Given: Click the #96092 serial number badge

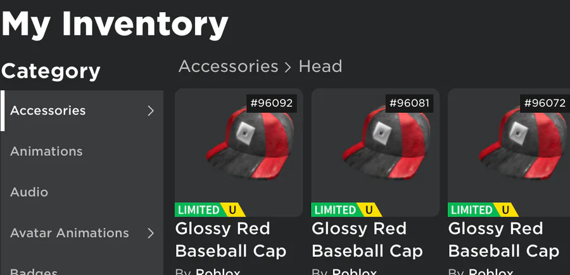Looking at the screenshot, I should click(272, 103).
